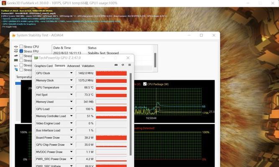This screenshot has width=279, height=167.
Task: Click the GPU-Z screenshot camera icon
Action: point(116,65)
